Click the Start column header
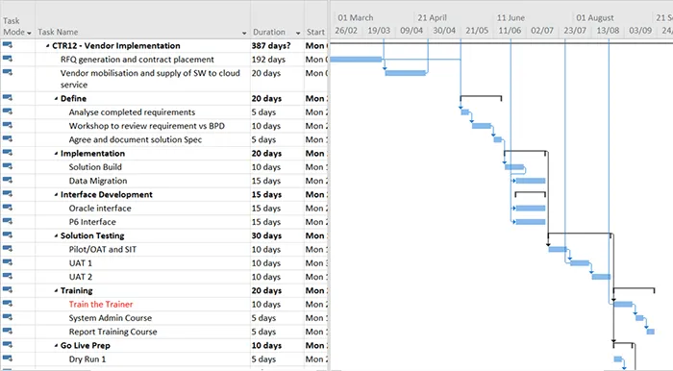 (x=315, y=32)
